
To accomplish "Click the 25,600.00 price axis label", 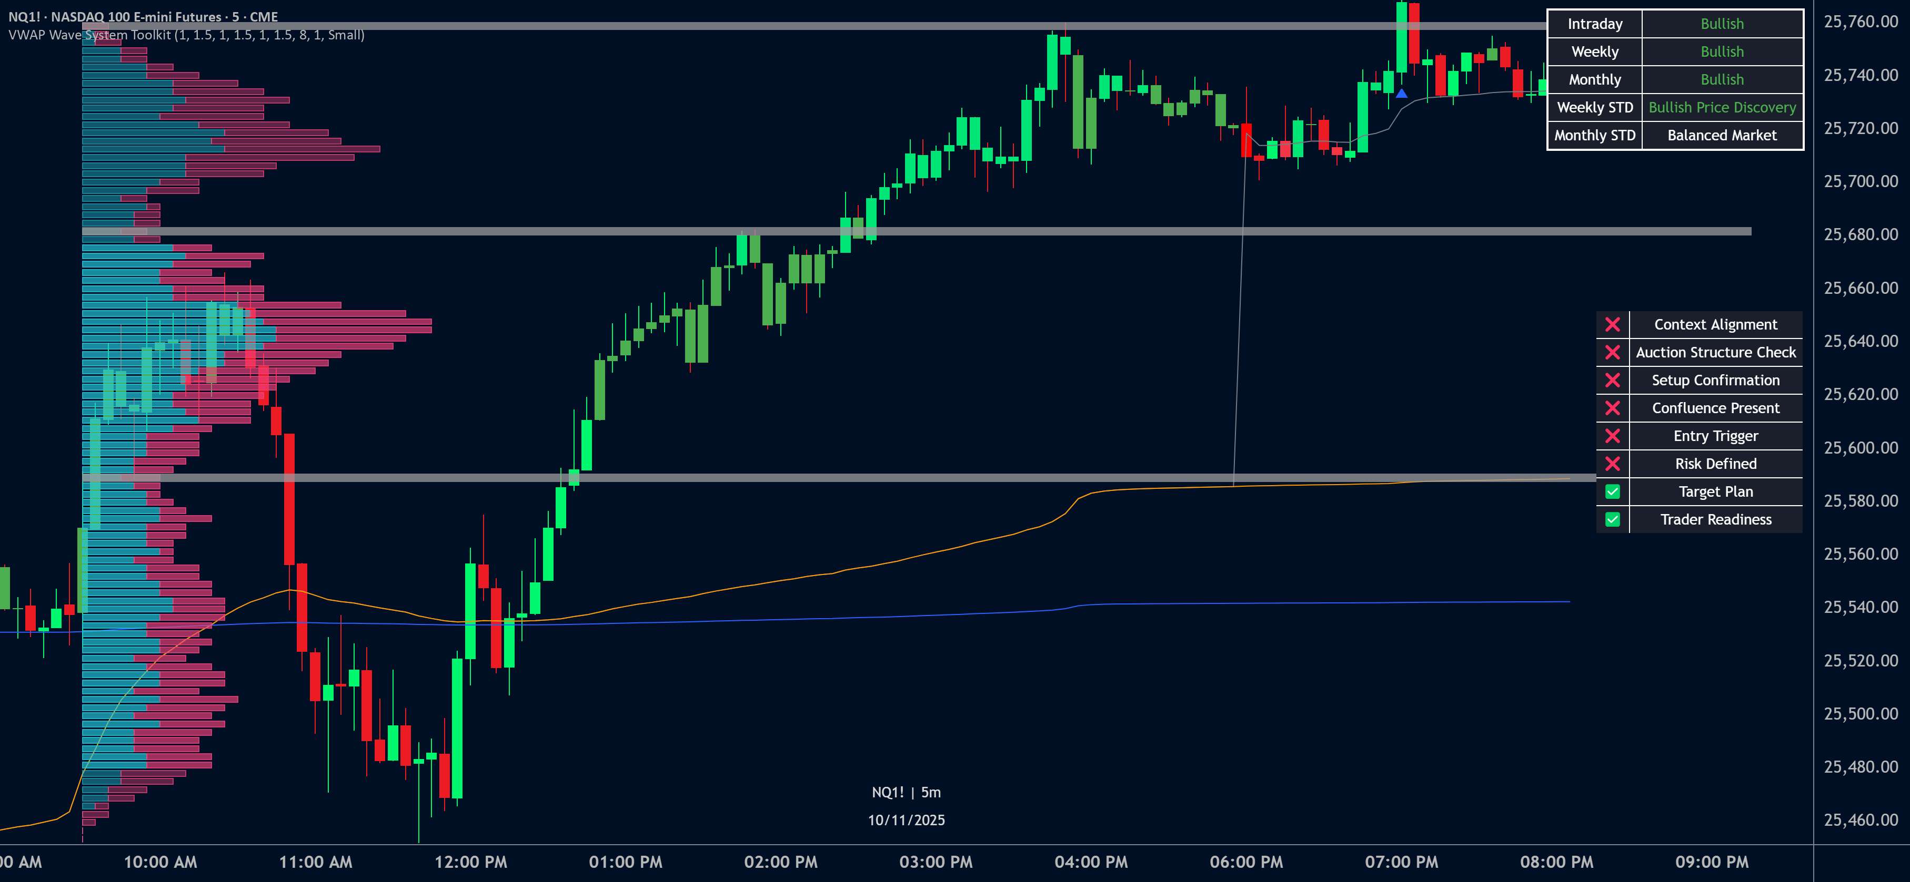I will click(x=1861, y=448).
